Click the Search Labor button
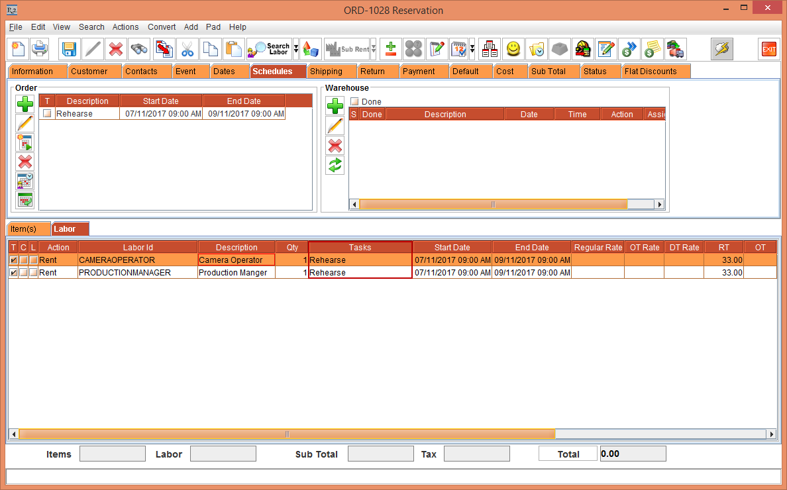The width and height of the screenshot is (787, 490). point(270,49)
